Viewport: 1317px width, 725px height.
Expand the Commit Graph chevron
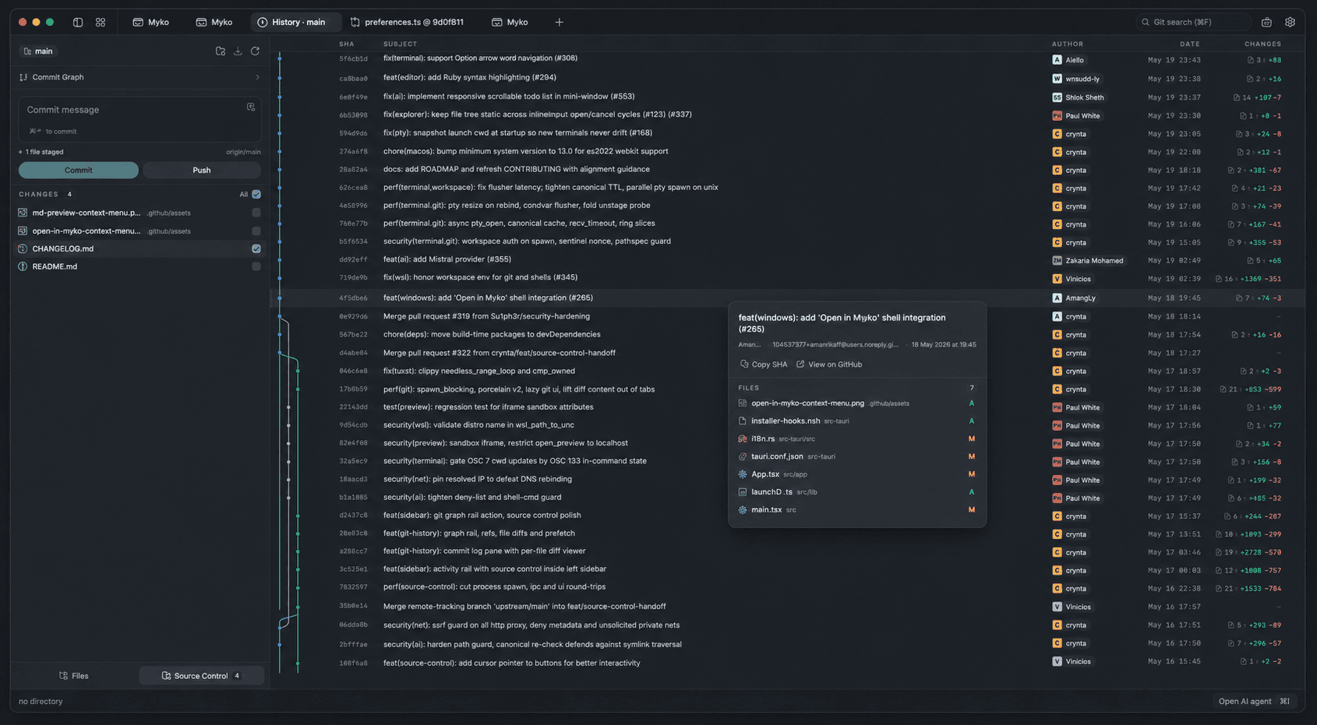click(x=257, y=77)
